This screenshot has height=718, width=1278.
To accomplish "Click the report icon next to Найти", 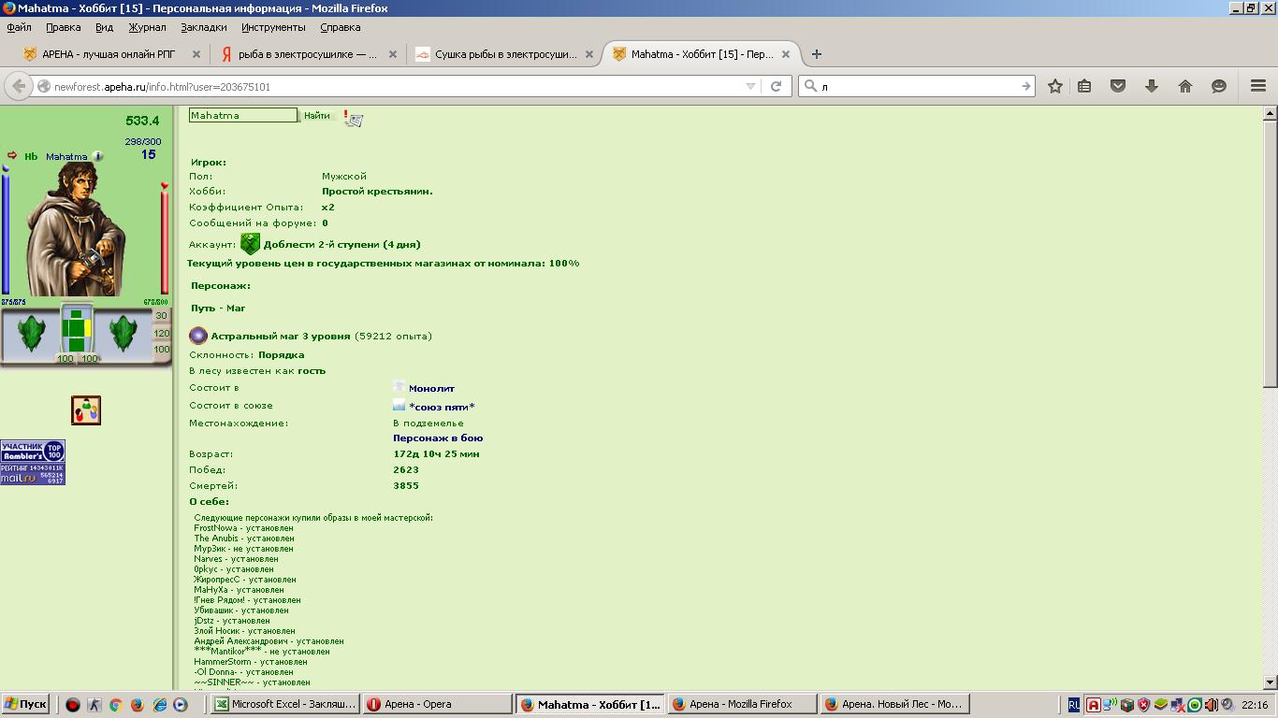I will (354, 118).
